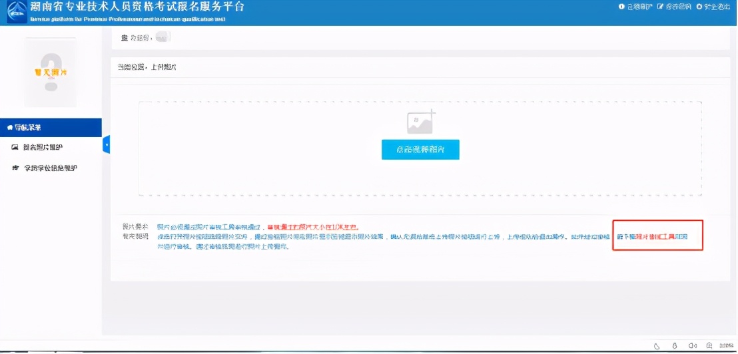
Task: Click the blue select photo button
Action: [420, 150]
